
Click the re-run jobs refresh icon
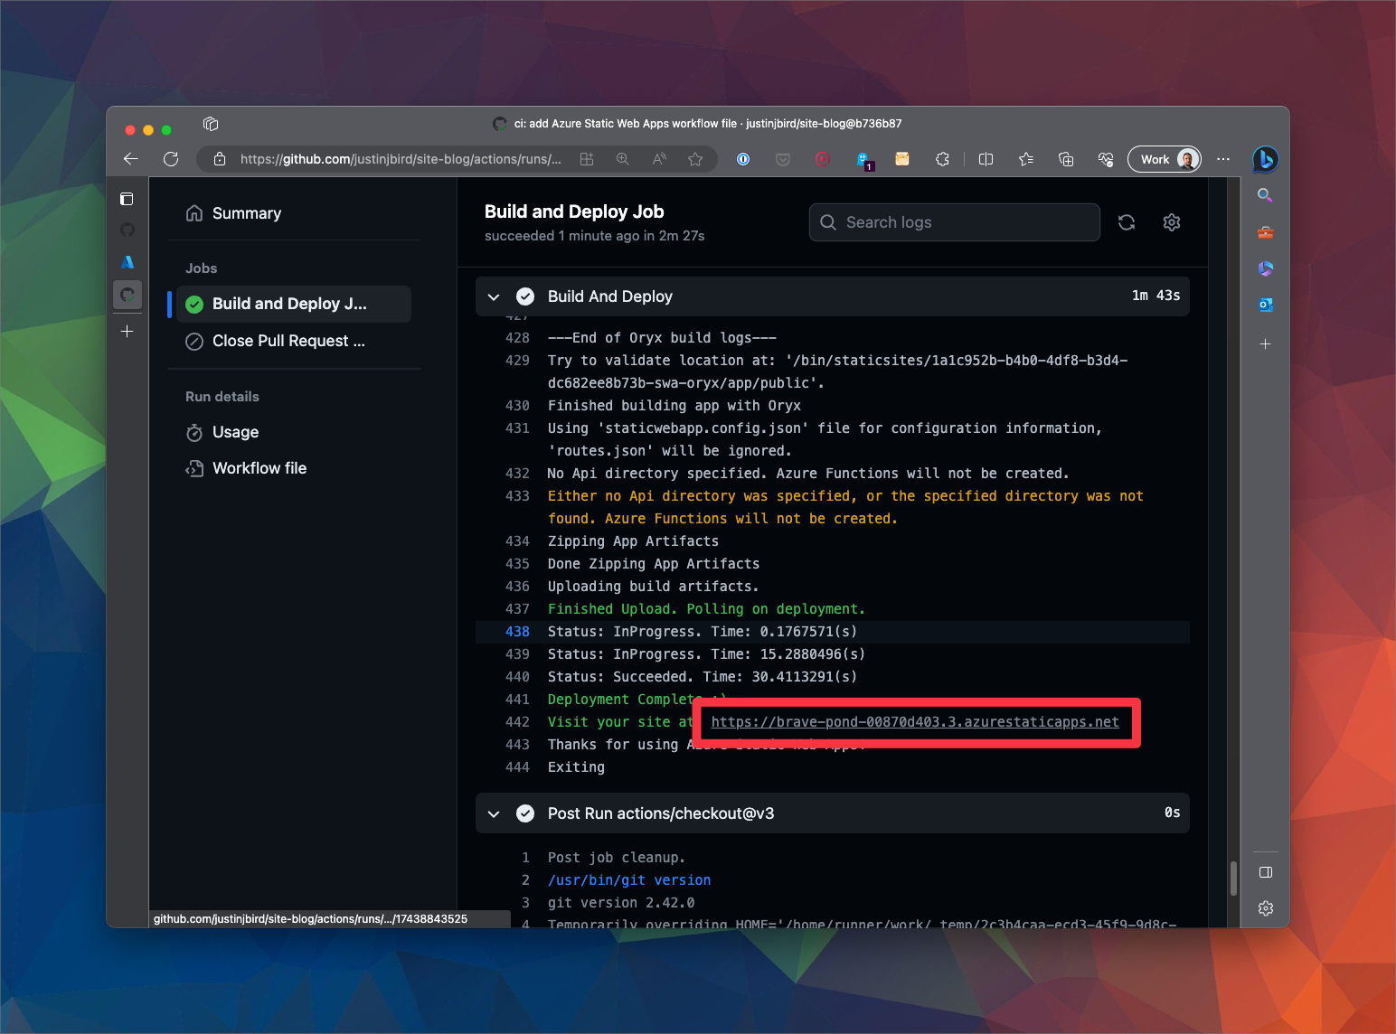click(1126, 222)
